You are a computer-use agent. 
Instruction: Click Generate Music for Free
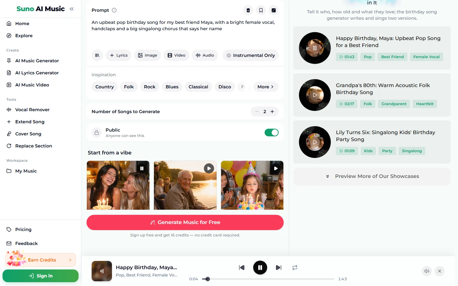[x=185, y=222]
